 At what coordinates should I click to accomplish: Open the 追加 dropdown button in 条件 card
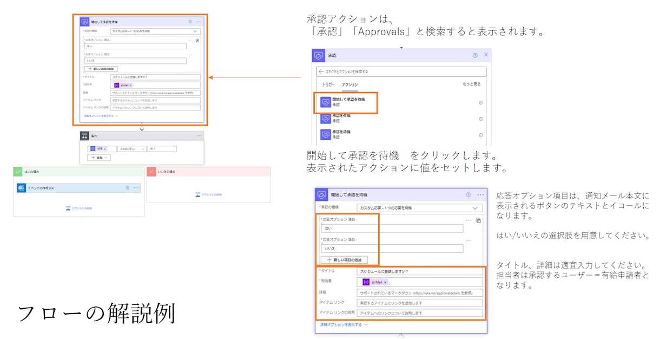99,158
